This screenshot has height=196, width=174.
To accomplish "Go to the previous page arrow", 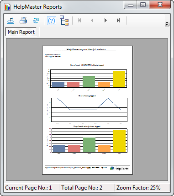I will [x=92, y=21].
